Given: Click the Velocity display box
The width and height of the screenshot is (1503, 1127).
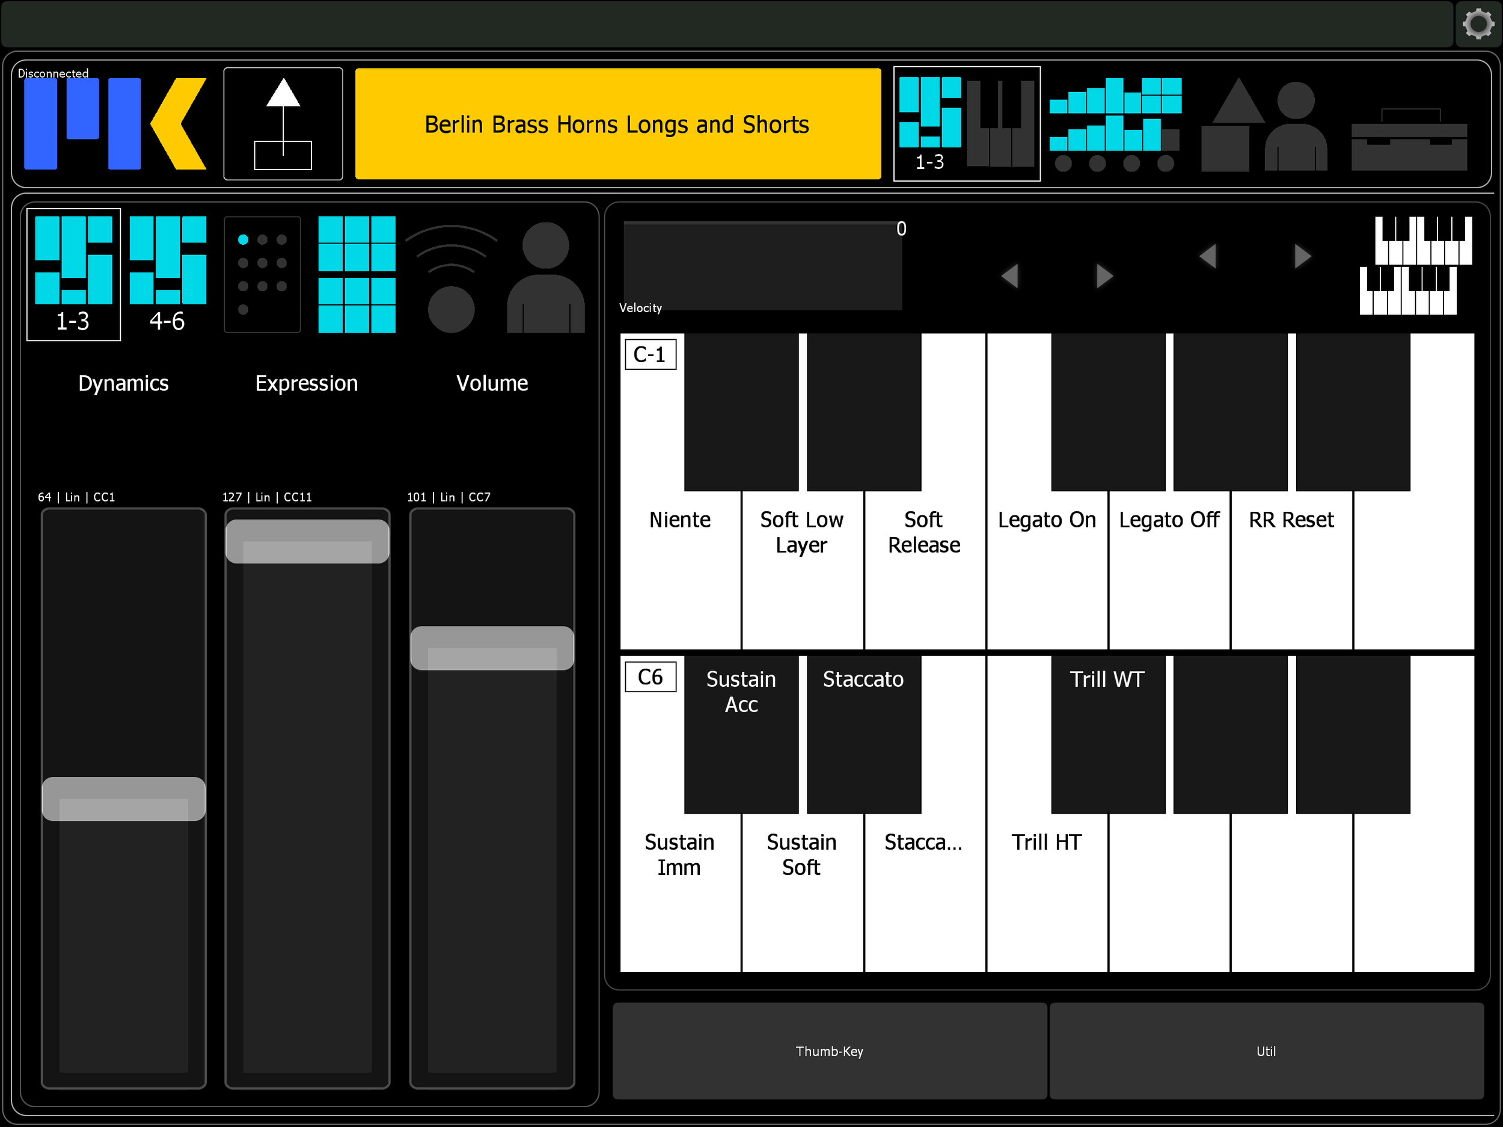Looking at the screenshot, I should [762, 266].
